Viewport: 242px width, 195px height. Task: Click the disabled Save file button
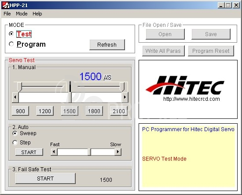(211, 34)
